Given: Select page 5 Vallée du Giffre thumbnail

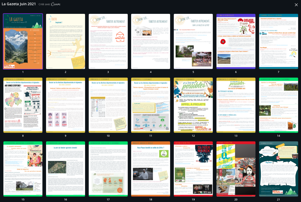Looking at the screenshot, I should [x=193, y=41].
